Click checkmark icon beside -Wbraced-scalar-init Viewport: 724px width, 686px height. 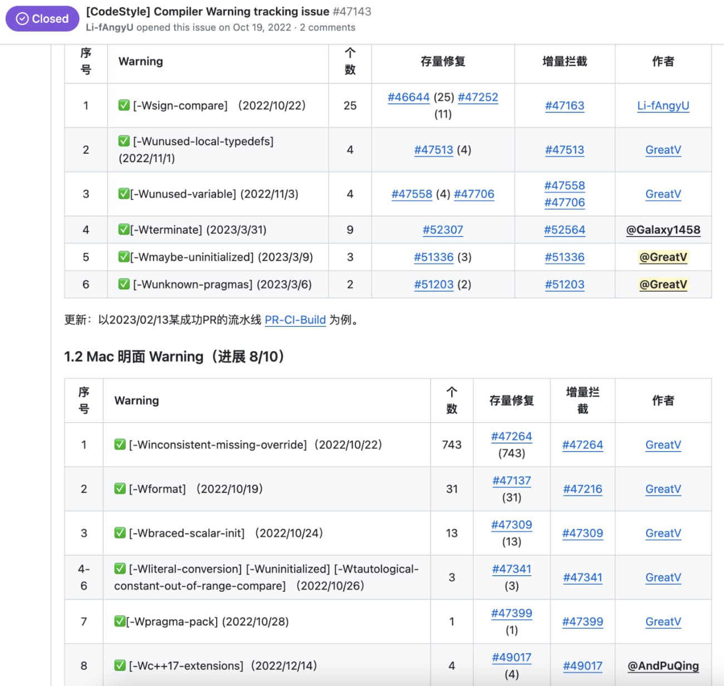(x=120, y=533)
